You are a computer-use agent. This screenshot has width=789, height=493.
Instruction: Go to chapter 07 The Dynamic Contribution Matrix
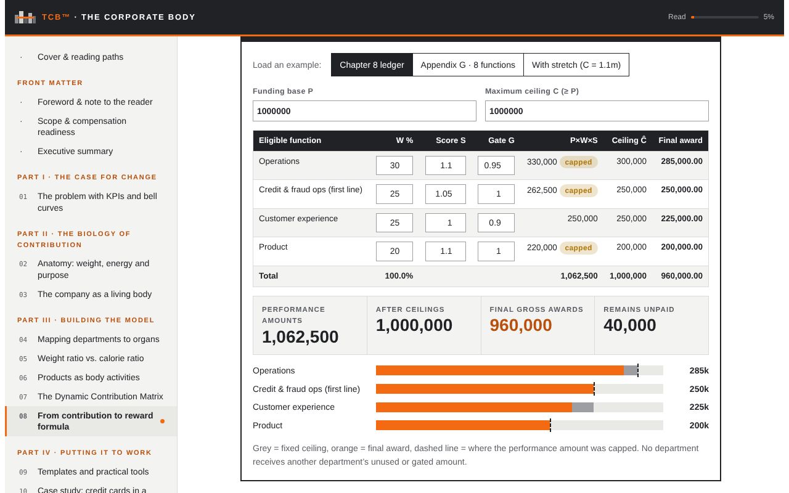[91, 396]
